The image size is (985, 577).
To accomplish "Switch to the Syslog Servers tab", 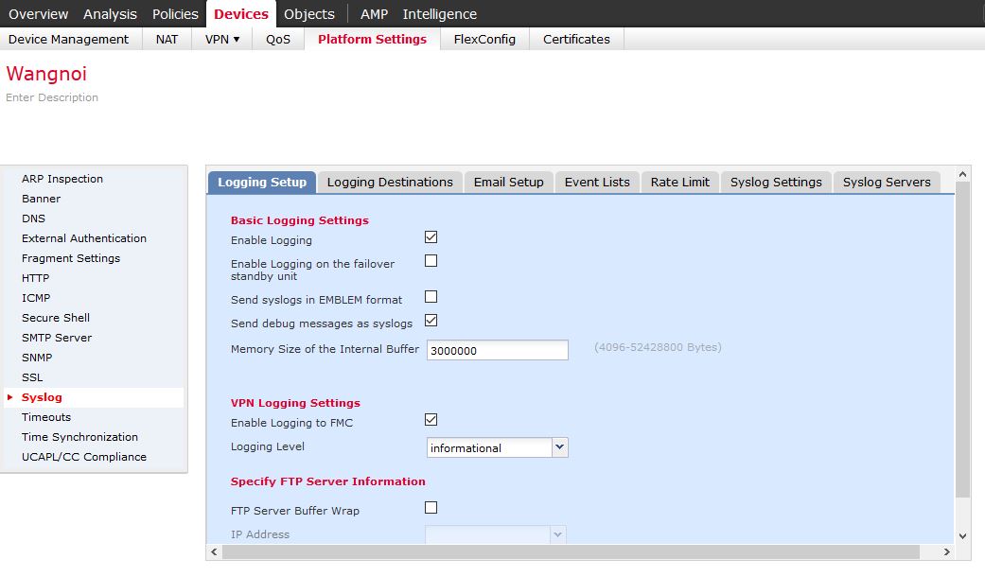I will (x=886, y=182).
